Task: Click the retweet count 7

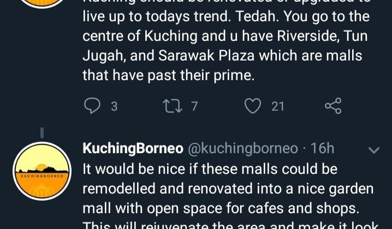Action: 194,107
